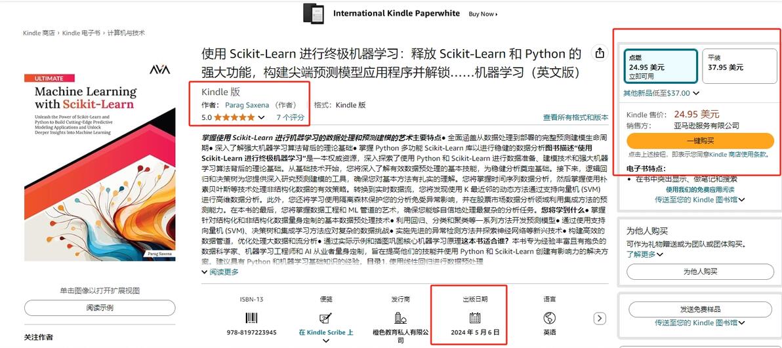Click the Kindle device image in banner

point(313,14)
